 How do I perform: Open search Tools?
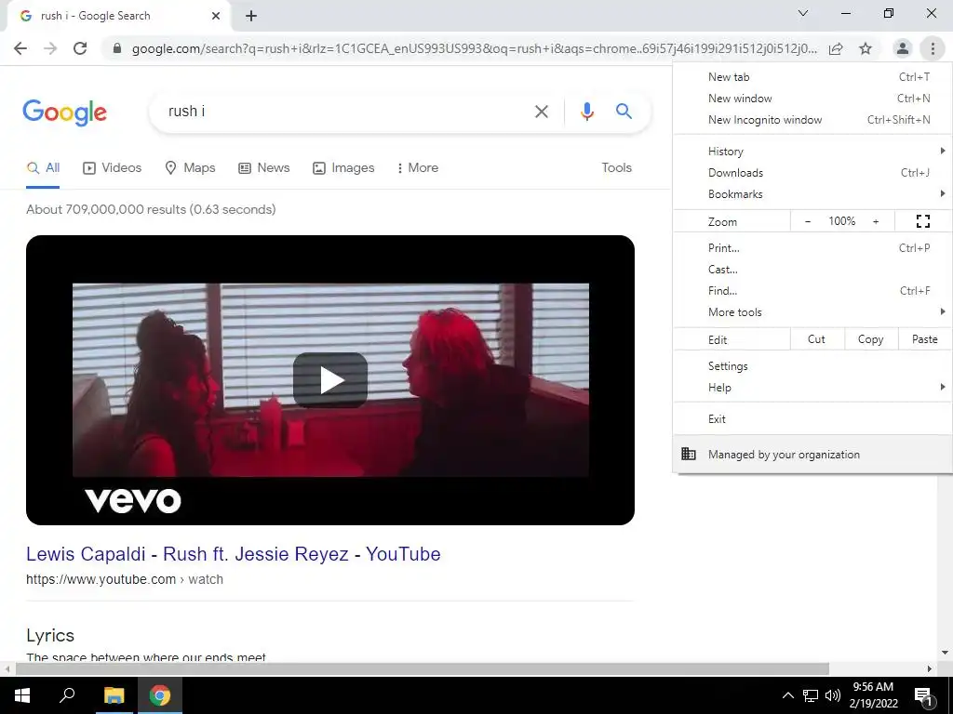click(616, 168)
